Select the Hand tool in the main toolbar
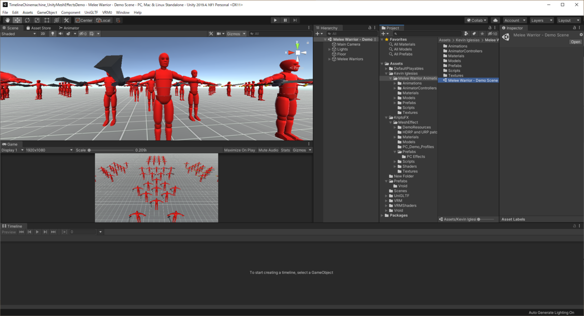This screenshot has height=316, width=584. point(7,20)
